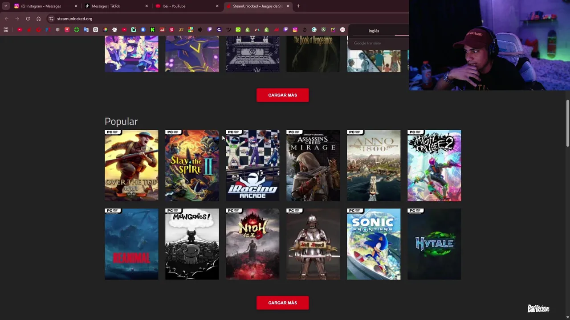Open the Half Sword knight game cover

tap(313, 244)
